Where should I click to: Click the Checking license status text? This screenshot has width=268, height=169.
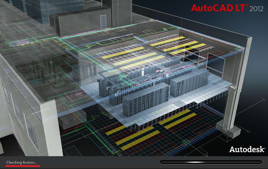(x=22, y=162)
